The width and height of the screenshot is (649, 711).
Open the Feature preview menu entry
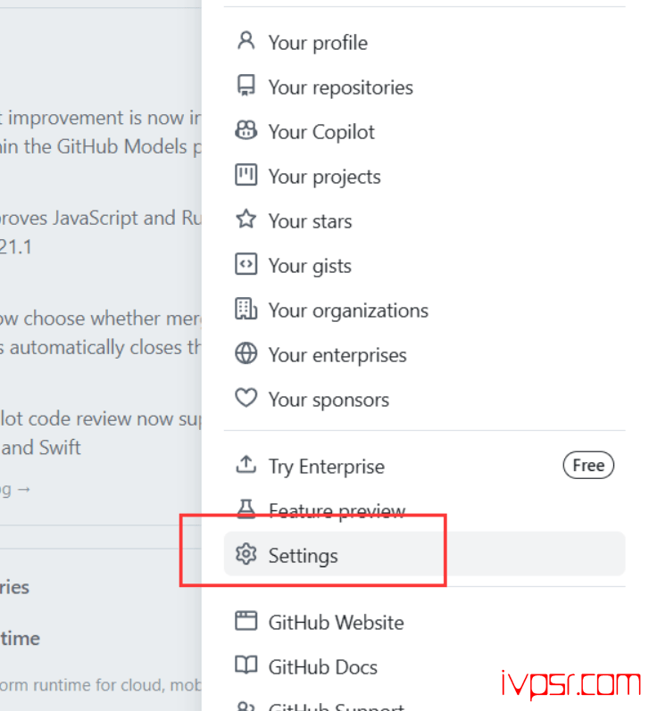tap(337, 511)
